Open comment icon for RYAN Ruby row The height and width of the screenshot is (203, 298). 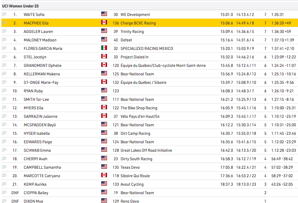click(x=4, y=91)
